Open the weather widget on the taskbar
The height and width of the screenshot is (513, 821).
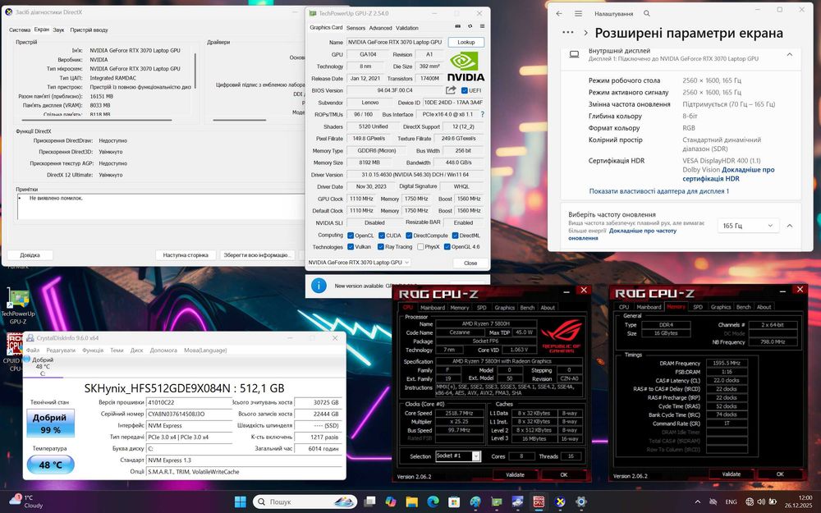[26, 502]
